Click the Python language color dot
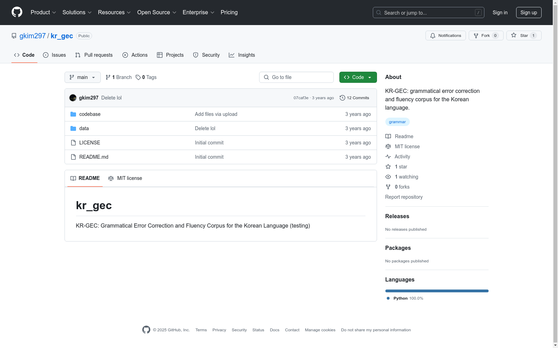 point(388,298)
